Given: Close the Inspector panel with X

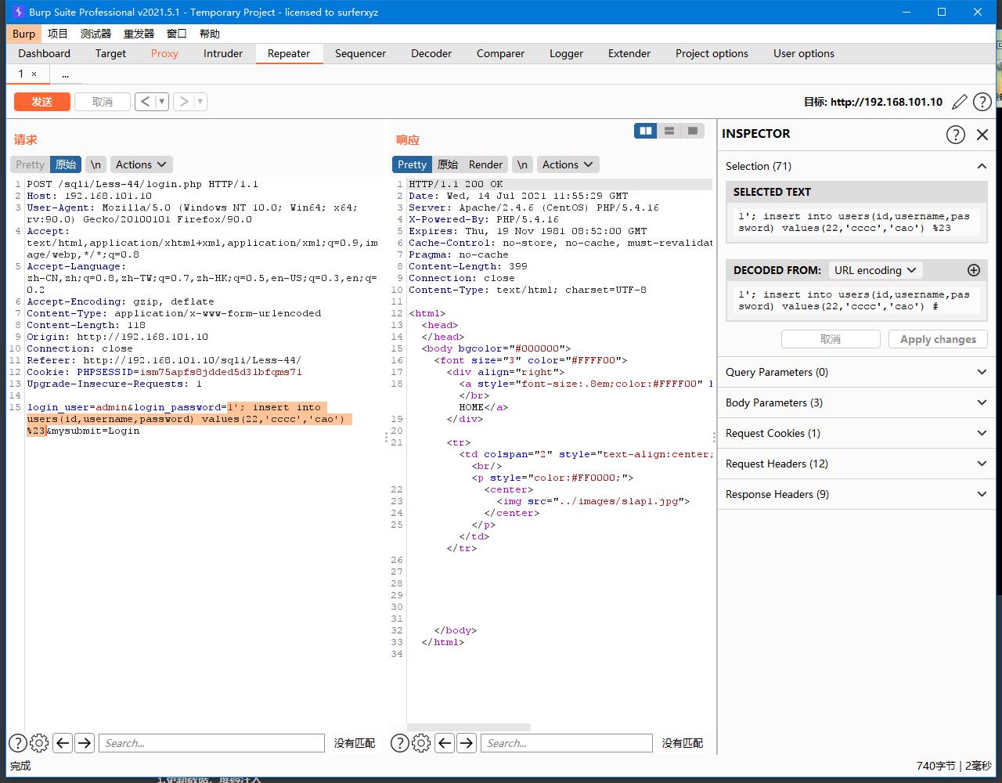Looking at the screenshot, I should (982, 134).
